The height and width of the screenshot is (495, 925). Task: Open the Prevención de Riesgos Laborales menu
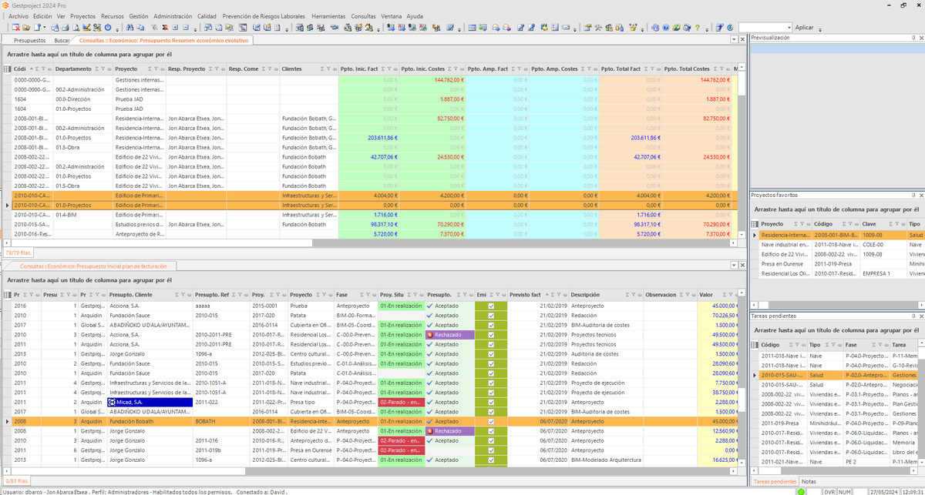click(264, 16)
